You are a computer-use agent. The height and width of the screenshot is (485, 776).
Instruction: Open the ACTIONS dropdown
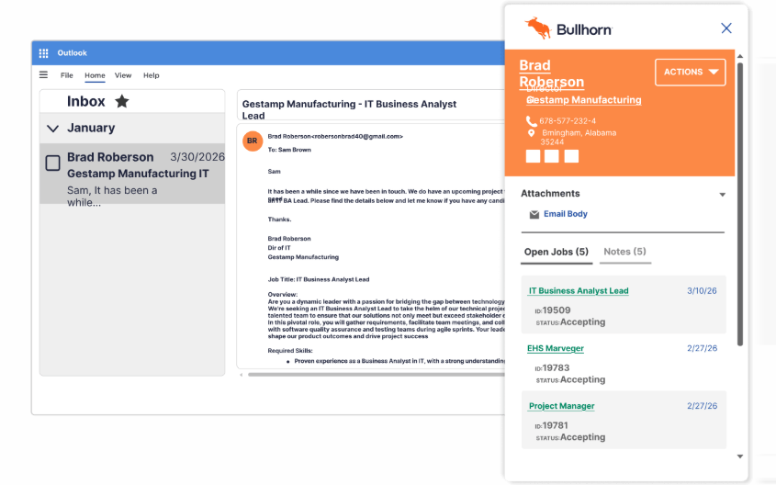691,73
